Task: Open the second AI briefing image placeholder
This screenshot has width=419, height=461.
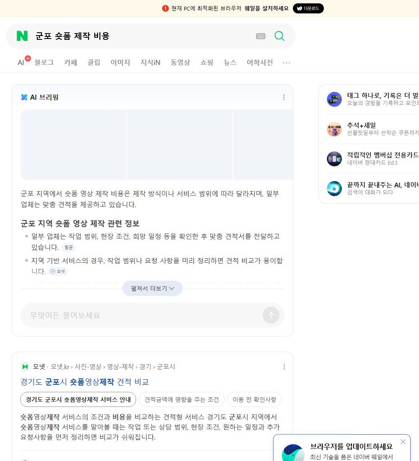Action: click(x=180, y=144)
